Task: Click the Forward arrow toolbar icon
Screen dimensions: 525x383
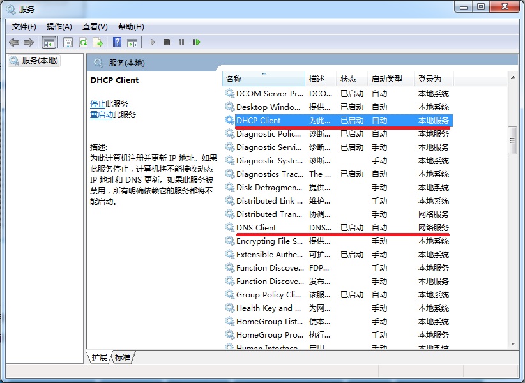Action: pos(29,42)
